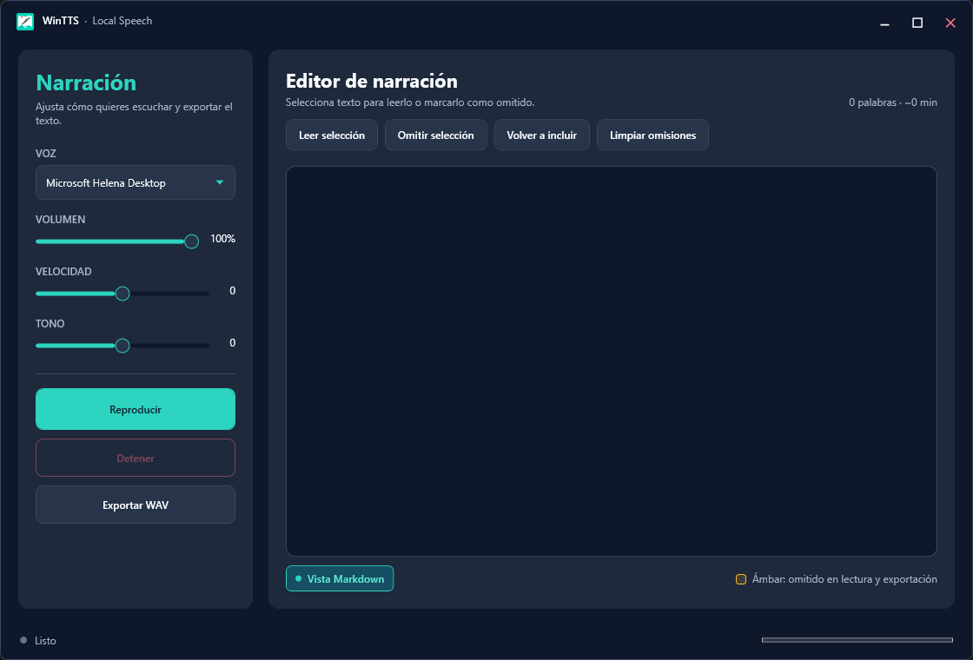Image resolution: width=973 pixels, height=660 pixels.
Task: Click the WinTTS app logo icon
Action: pyautogui.click(x=25, y=22)
